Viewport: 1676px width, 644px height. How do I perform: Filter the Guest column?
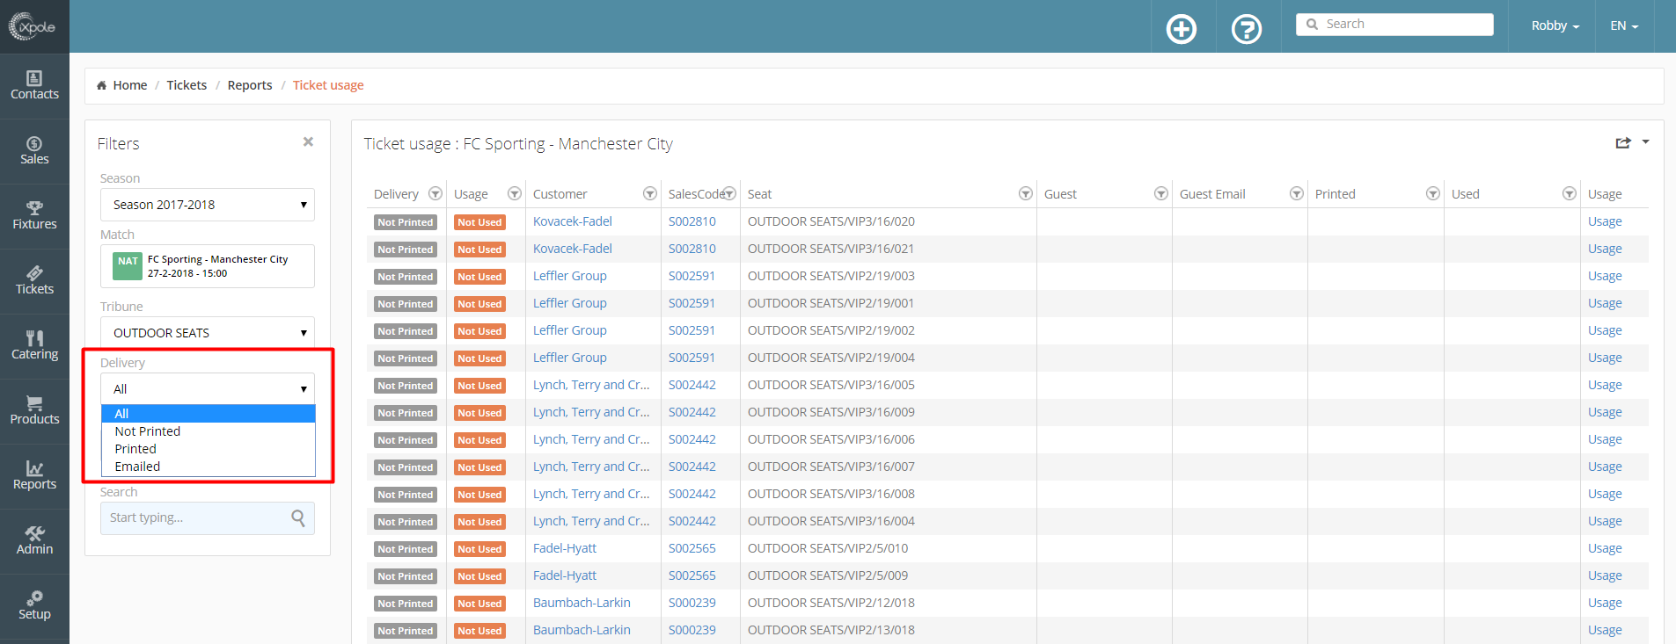(x=1161, y=193)
